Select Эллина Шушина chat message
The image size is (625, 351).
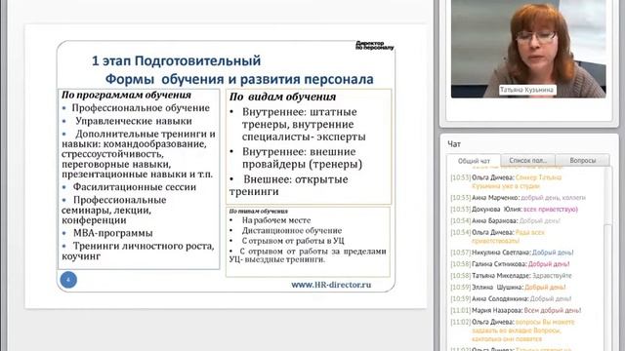coord(508,287)
